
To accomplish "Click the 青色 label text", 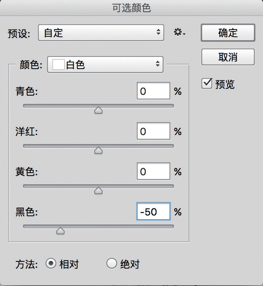I will (27, 92).
